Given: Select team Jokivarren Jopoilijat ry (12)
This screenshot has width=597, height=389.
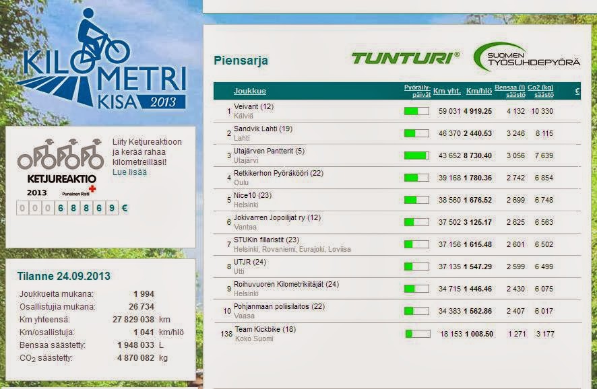Looking at the screenshot, I should pyautogui.click(x=277, y=217).
